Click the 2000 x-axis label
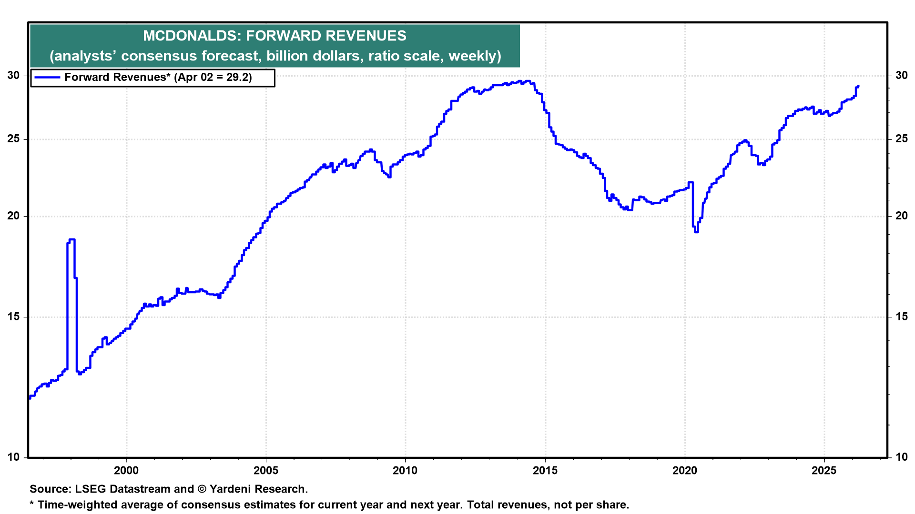 [126, 471]
